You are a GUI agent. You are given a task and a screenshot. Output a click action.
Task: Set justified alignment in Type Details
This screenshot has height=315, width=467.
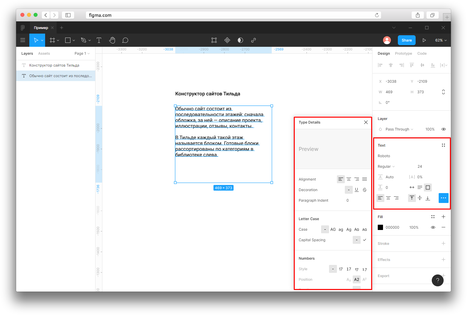[365, 179]
